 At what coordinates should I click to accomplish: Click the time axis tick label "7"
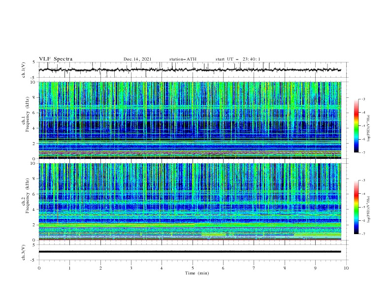pyautogui.click(x=254, y=268)
